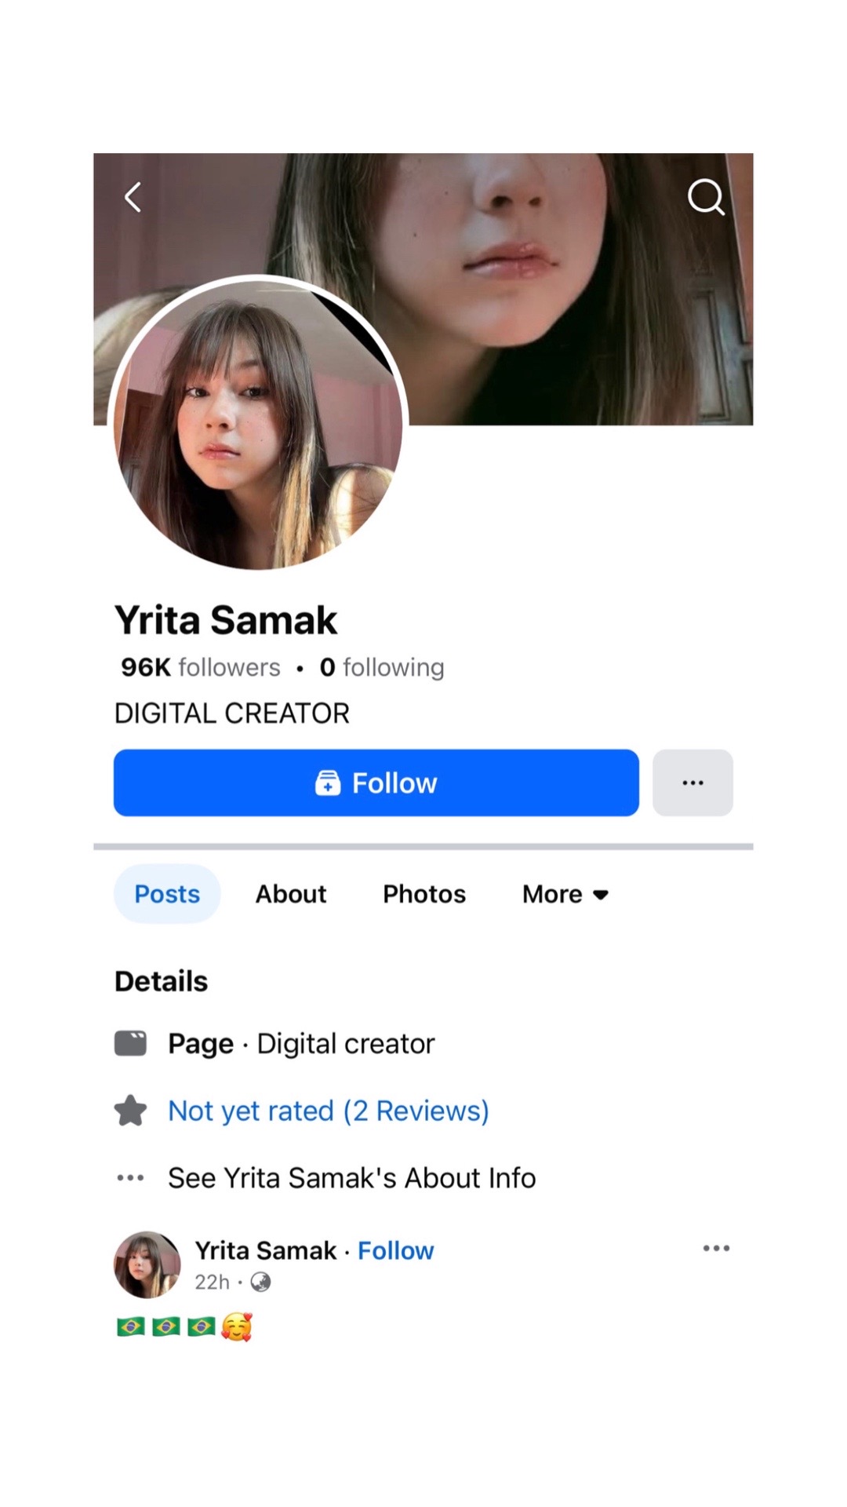847x1507 pixels.
Task: Switch to the About tab
Action: [x=291, y=894]
